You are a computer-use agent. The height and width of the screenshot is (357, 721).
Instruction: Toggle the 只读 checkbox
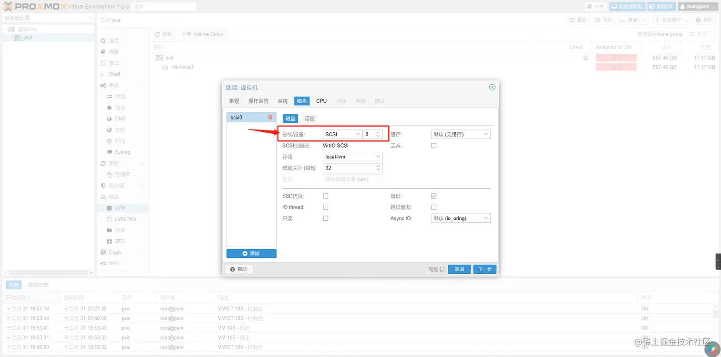click(326, 218)
